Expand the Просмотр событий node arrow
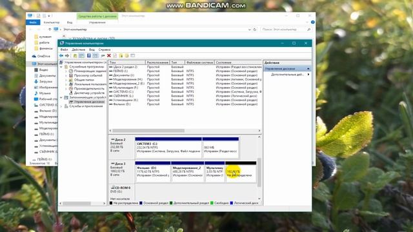 (66, 75)
